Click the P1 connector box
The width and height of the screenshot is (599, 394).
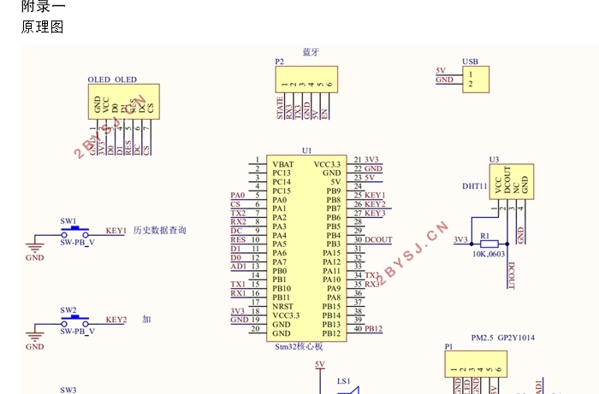pyautogui.click(x=476, y=365)
